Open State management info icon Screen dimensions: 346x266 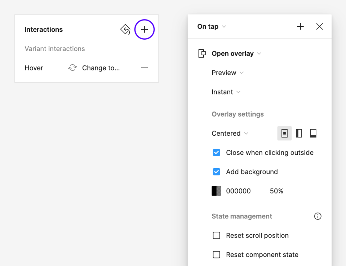318,216
